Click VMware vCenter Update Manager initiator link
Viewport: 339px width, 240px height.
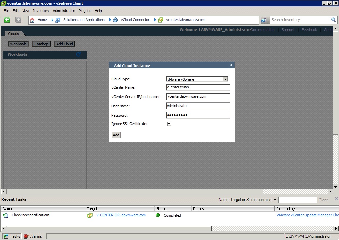point(308,215)
